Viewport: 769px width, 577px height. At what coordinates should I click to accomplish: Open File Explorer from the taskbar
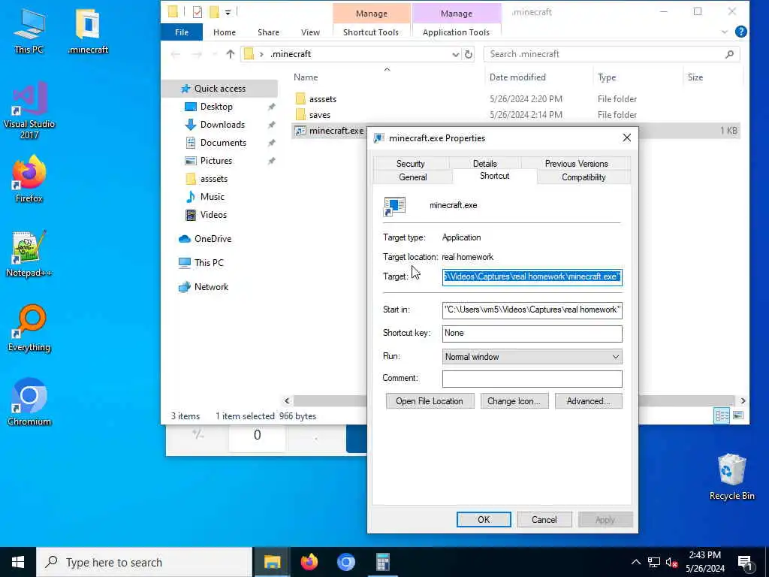pos(272,562)
